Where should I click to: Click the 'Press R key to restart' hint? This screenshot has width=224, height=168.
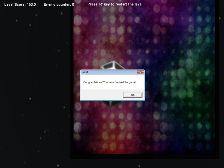point(115,4)
